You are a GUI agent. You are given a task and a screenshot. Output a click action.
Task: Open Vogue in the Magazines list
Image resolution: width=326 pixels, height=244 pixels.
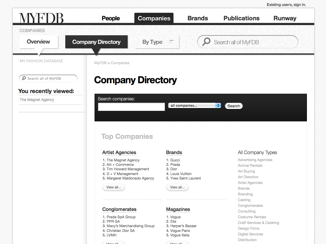(175, 217)
